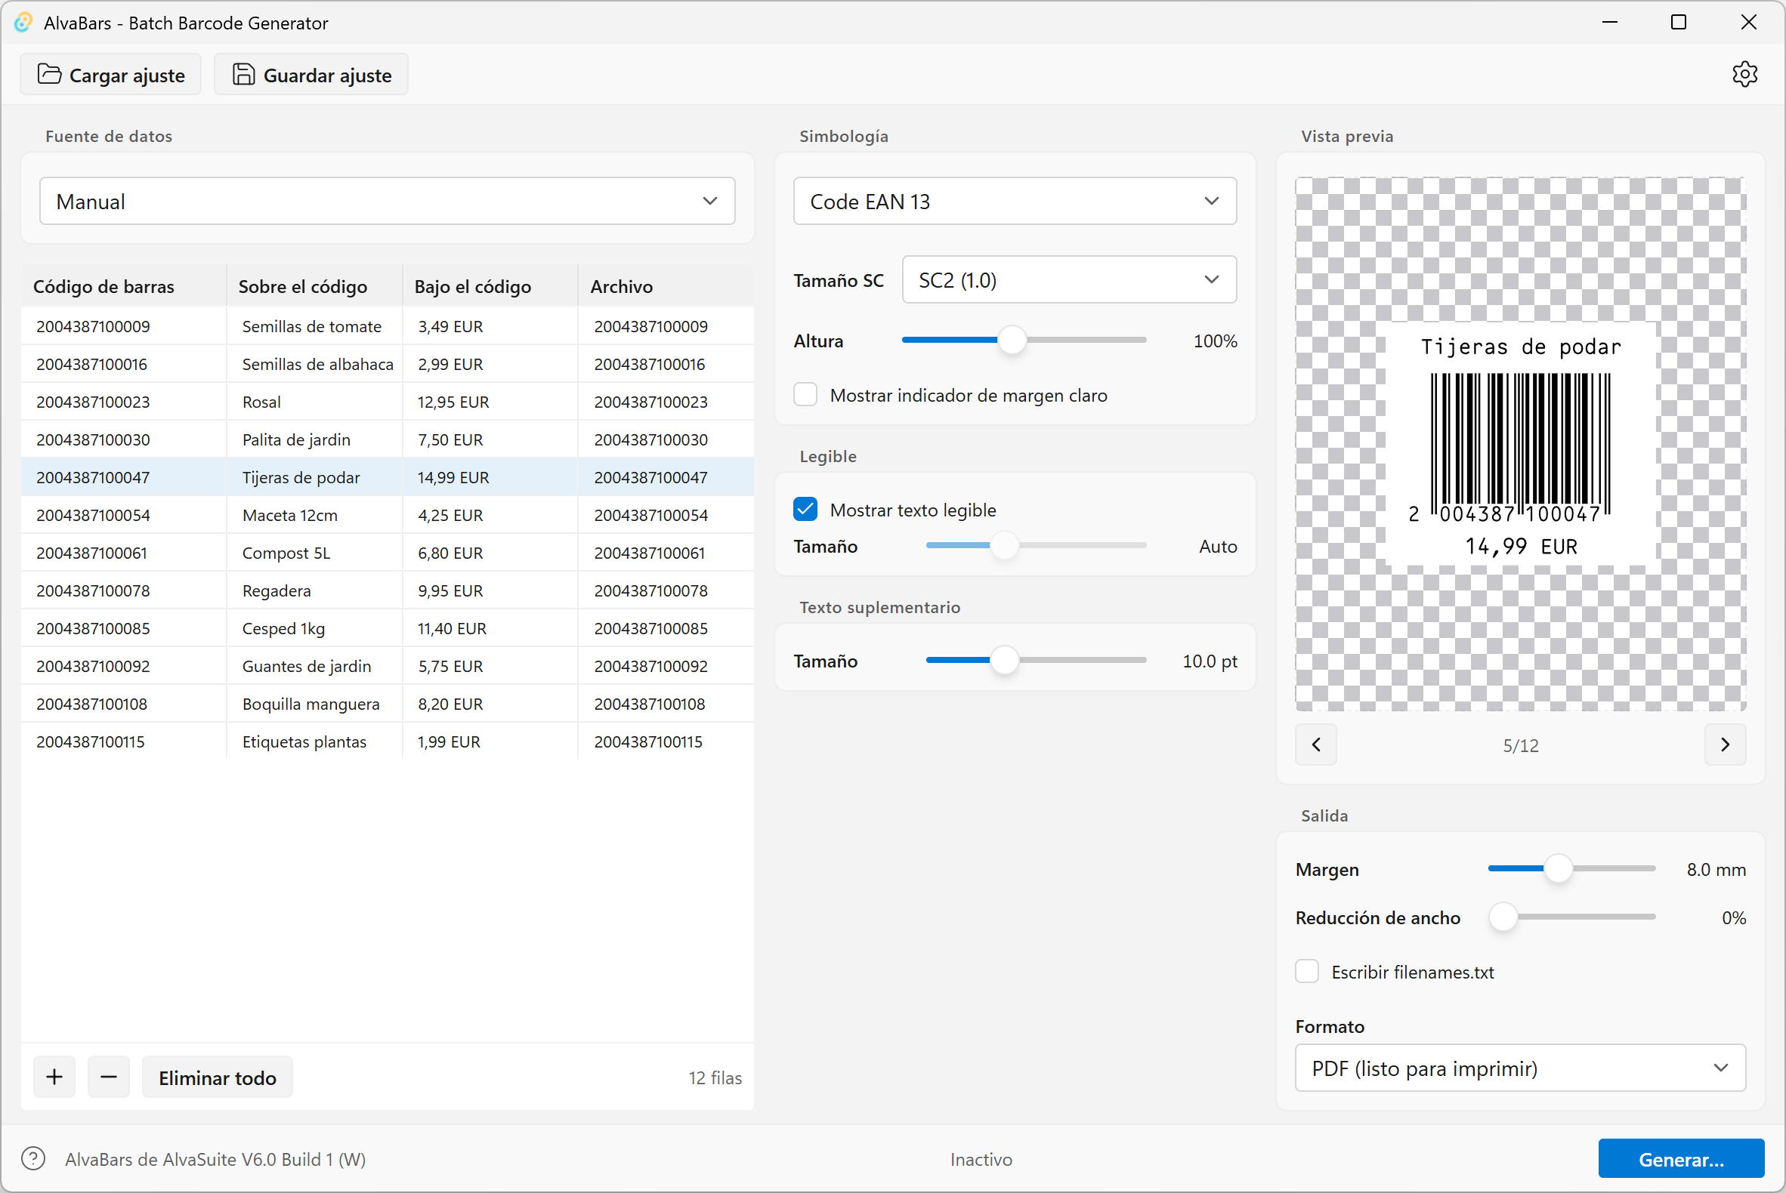The image size is (1786, 1193).
Task: Click the barcode preview image
Action: tap(1520, 443)
